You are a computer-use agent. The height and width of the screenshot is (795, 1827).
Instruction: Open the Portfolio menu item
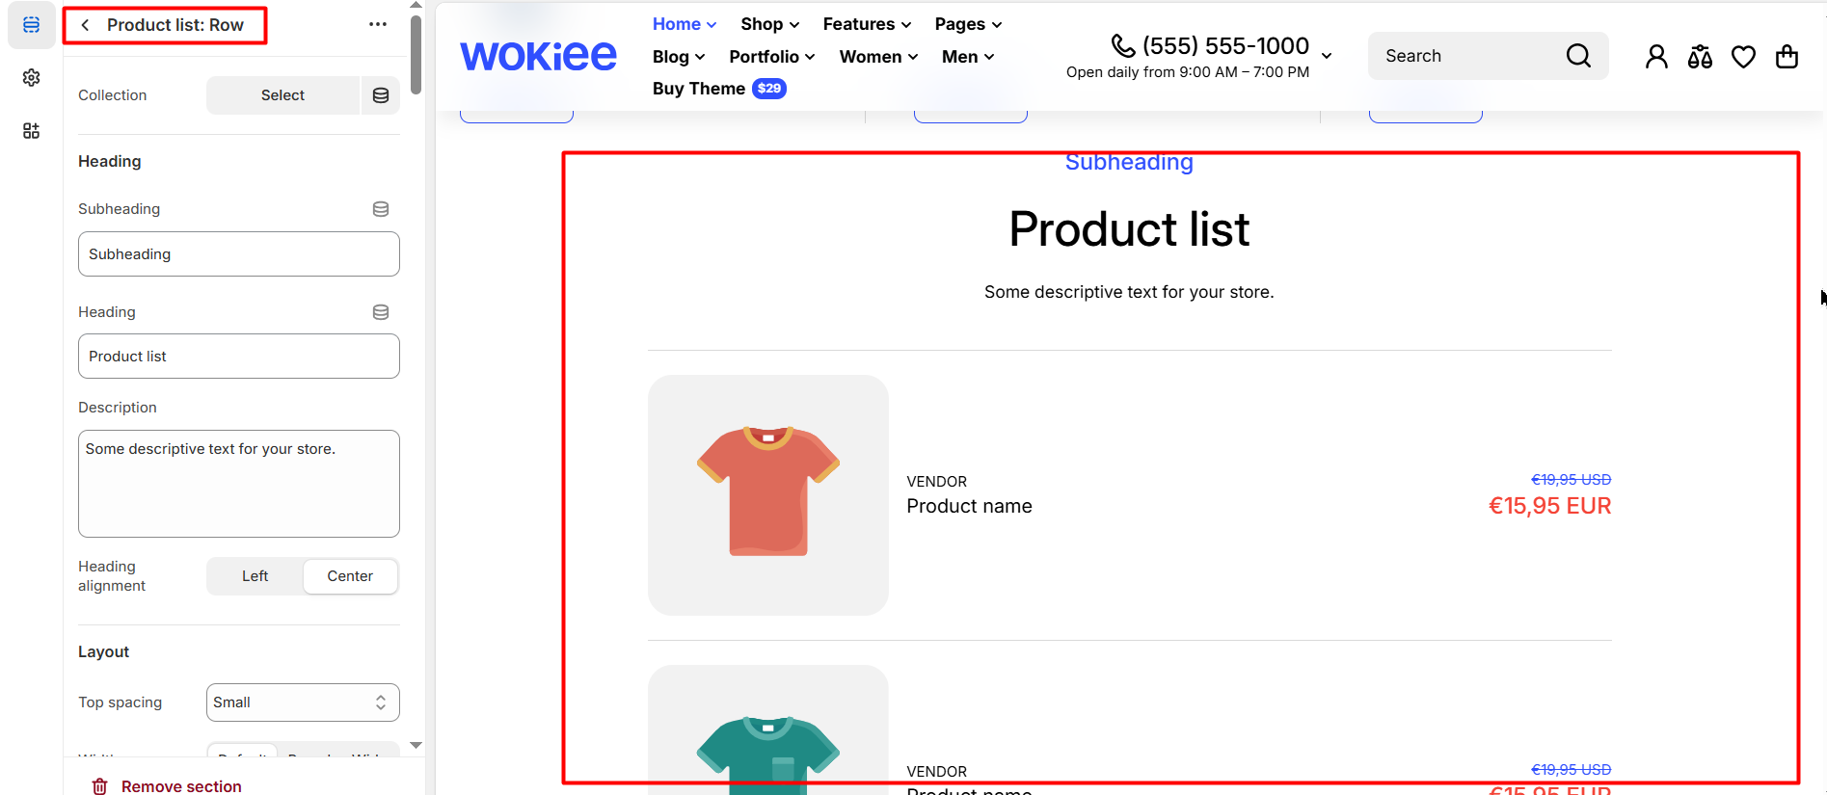[x=771, y=57]
